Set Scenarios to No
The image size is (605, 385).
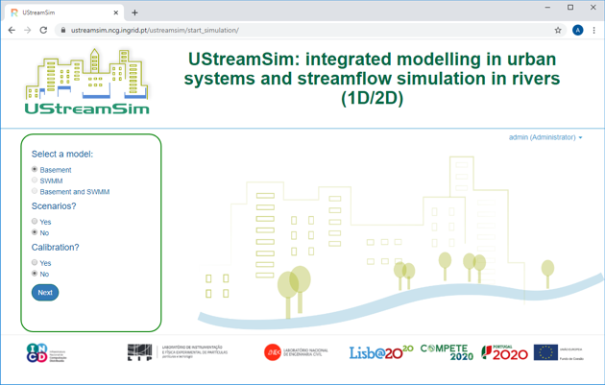coord(35,232)
